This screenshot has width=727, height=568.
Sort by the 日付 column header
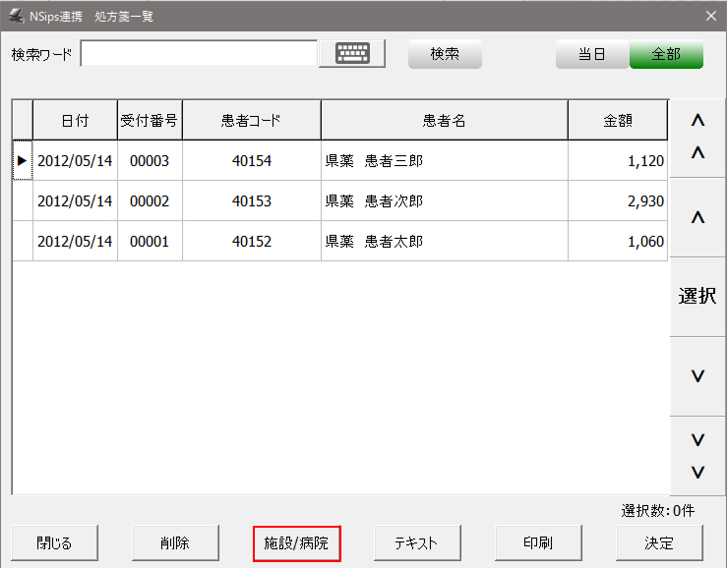pos(75,121)
